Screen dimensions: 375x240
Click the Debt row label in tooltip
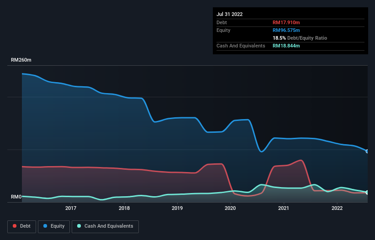click(222, 22)
